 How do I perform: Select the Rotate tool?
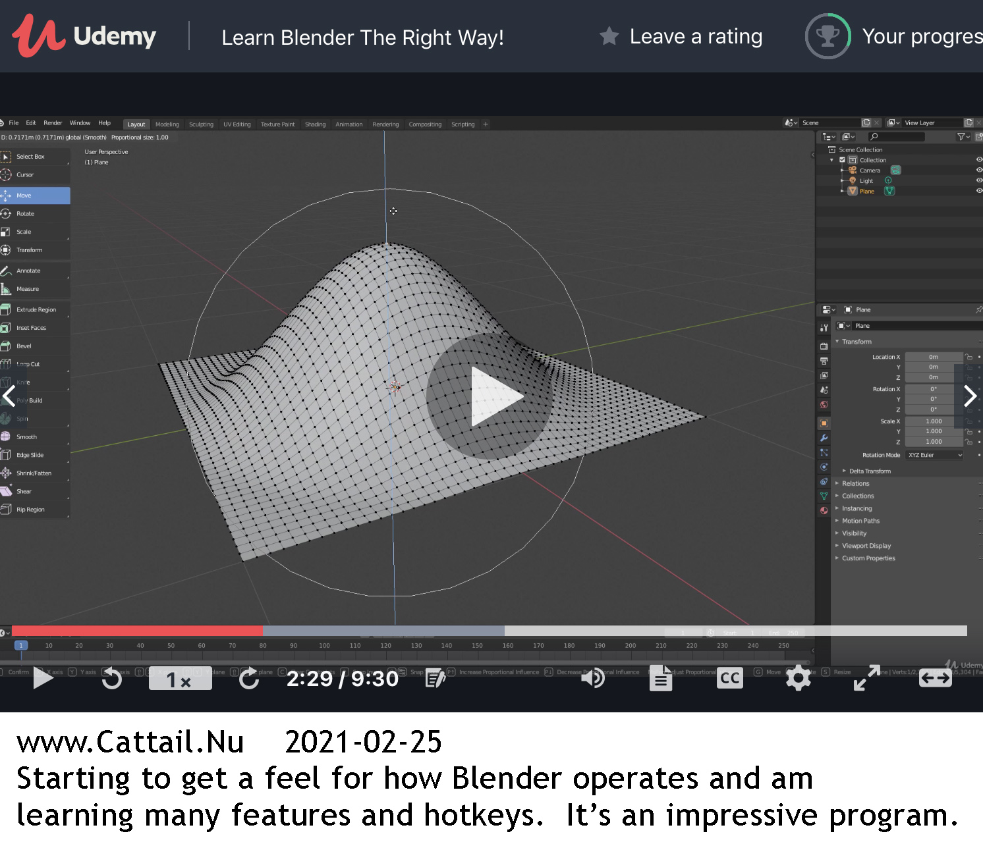pos(35,214)
